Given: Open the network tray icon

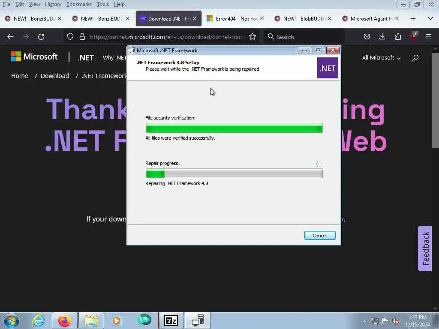Looking at the screenshot, I should pos(375,321).
